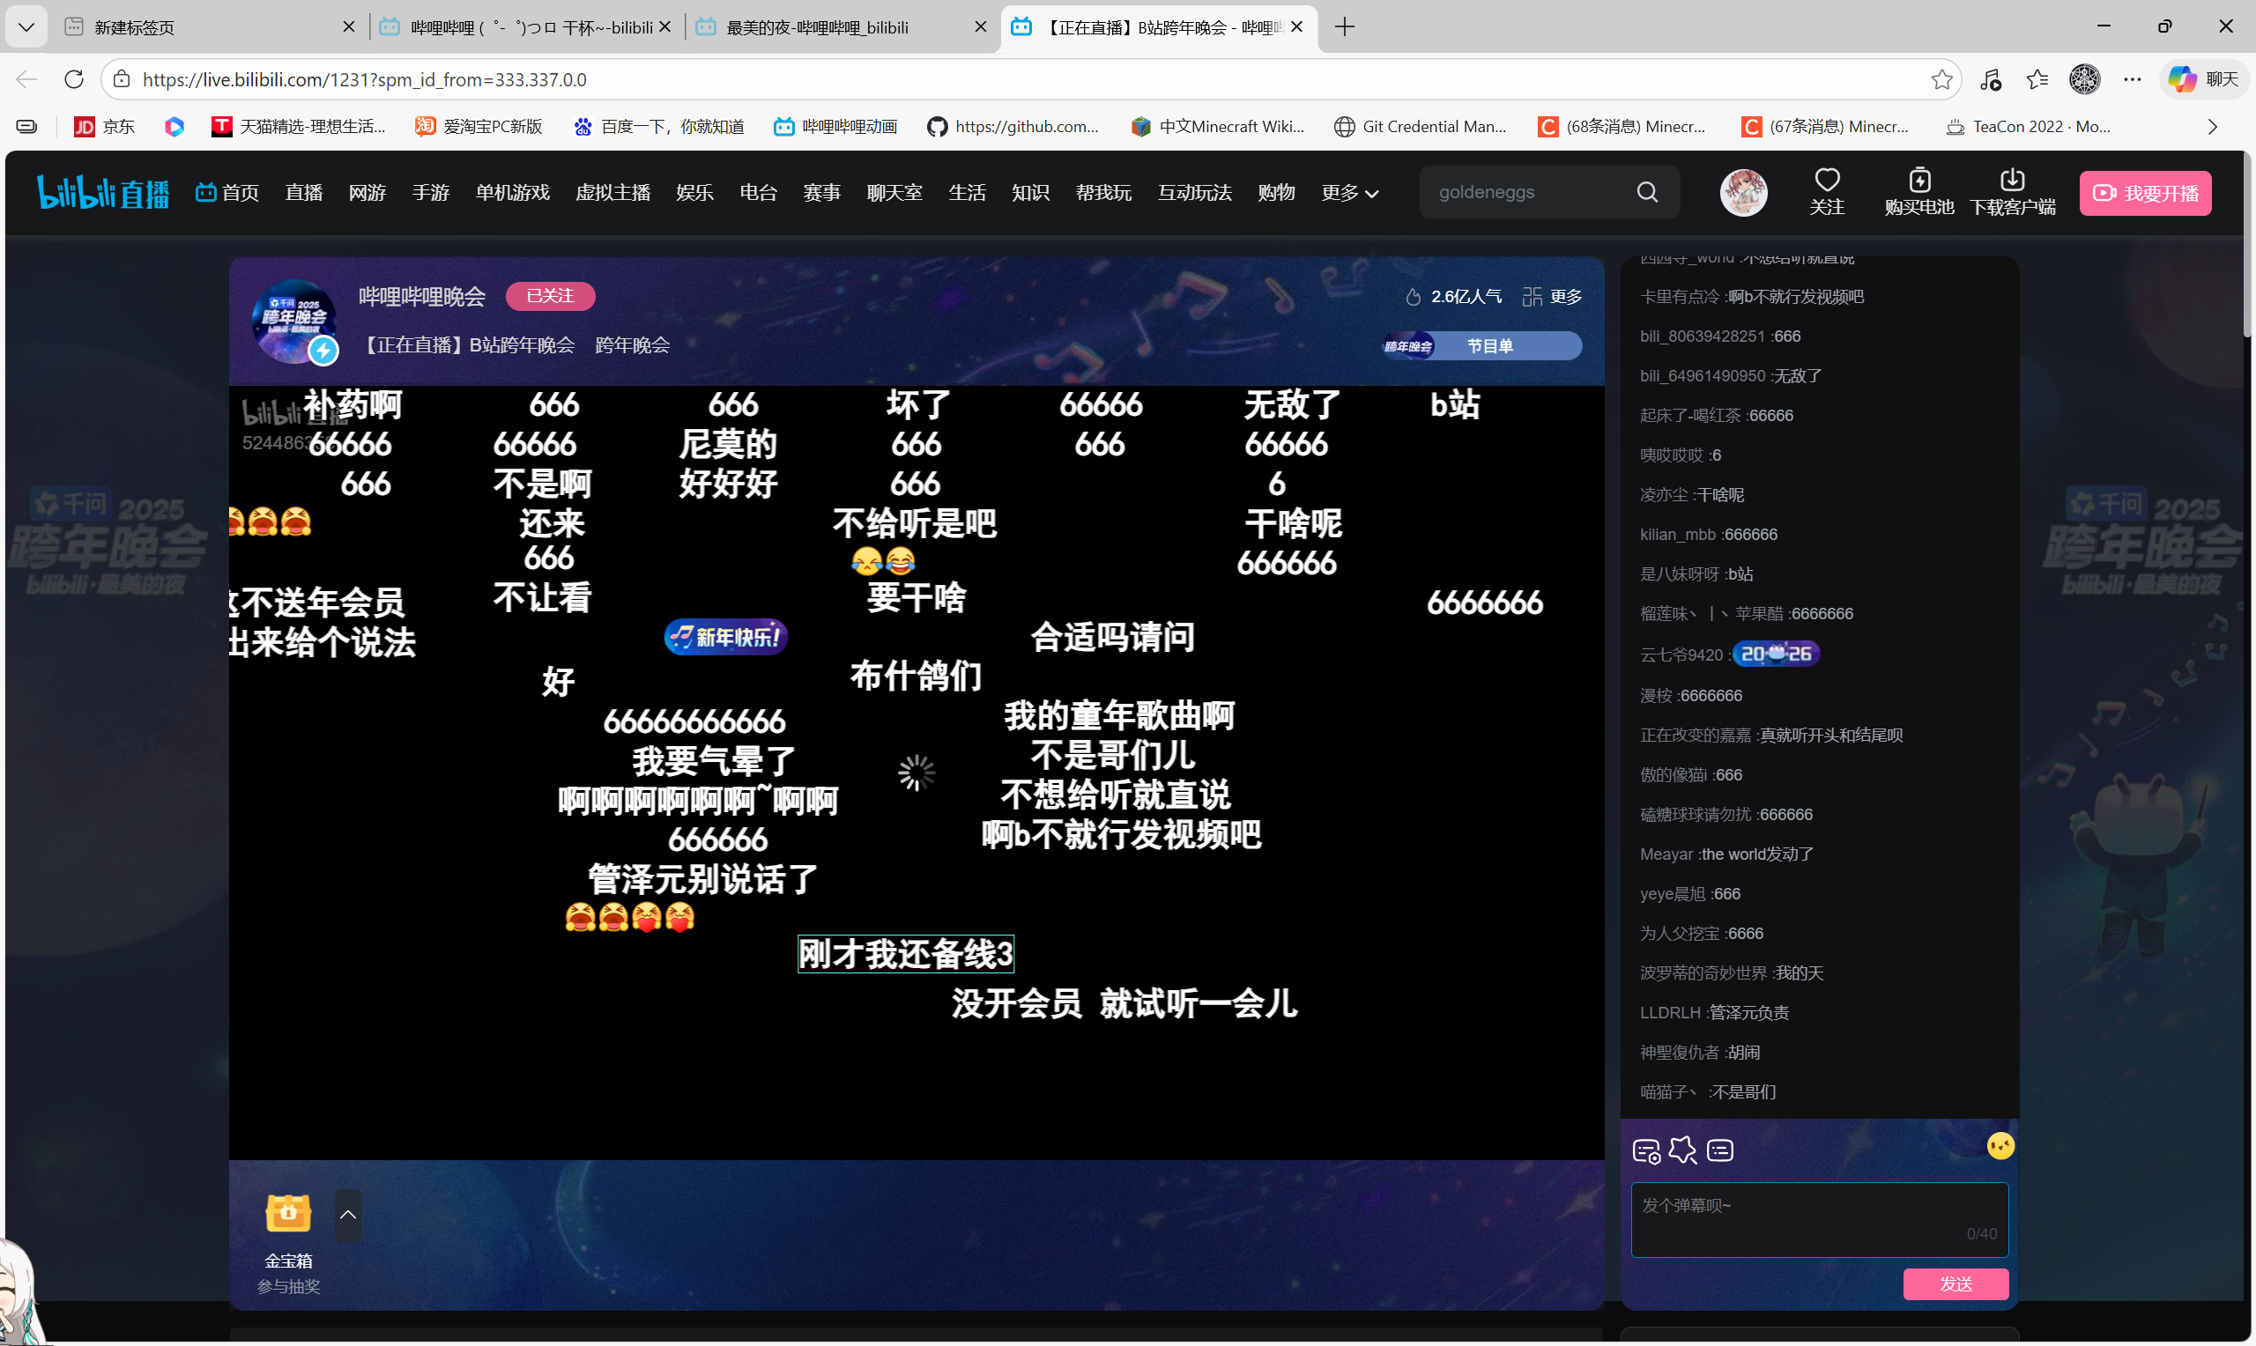Click the search magnifier icon
Screen dimensions: 2256x1346
pyautogui.click(x=1646, y=192)
